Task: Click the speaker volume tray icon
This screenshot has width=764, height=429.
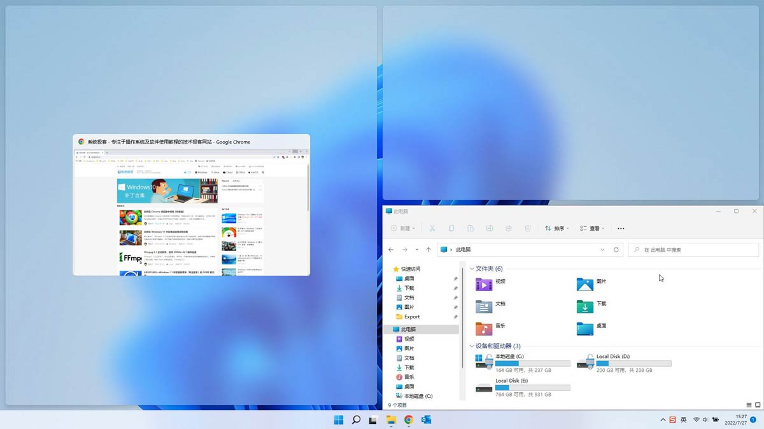Action: click(706, 420)
